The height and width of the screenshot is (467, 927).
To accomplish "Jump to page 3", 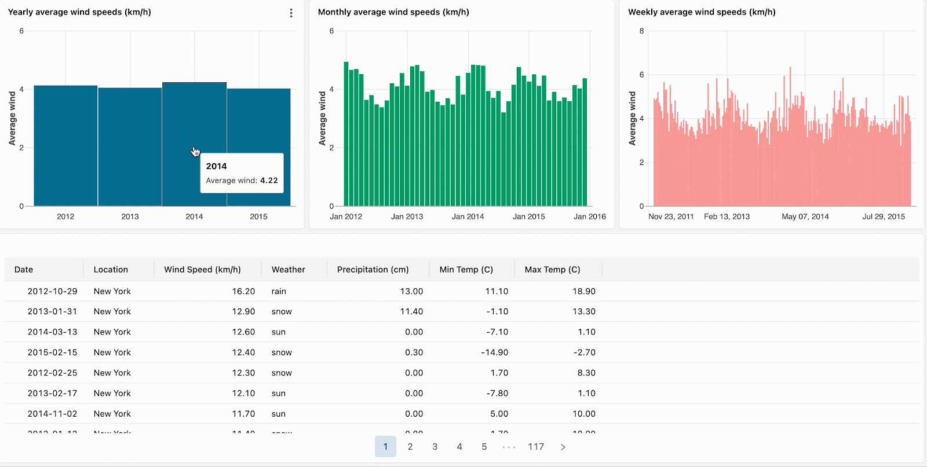I will tap(435, 447).
